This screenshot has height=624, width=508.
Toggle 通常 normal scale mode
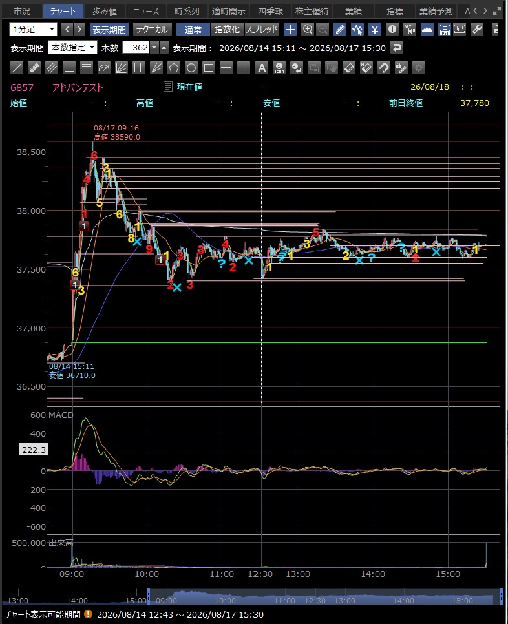(193, 30)
